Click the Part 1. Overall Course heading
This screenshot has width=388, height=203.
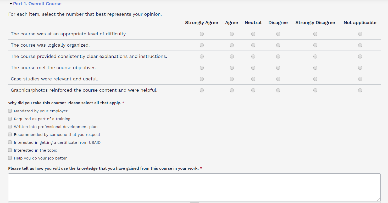(37, 4)
